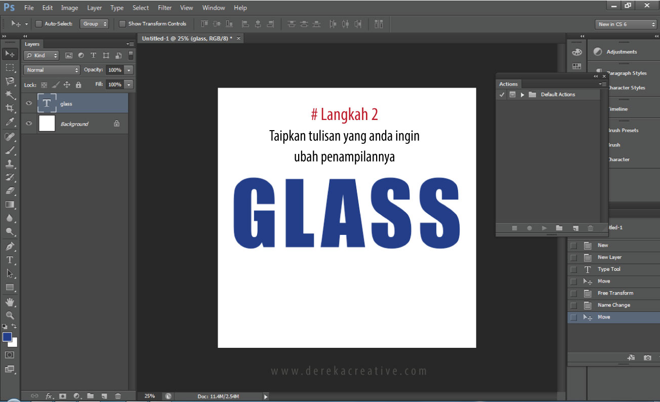This screenshot has height=402, width=660.
Task: Select the Magic Wand tool
Action: [x=10, y=95]
